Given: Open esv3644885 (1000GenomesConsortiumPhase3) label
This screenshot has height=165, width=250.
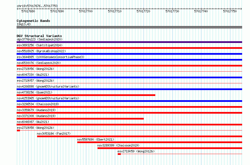Looking at the screenshot, I should [x=51, y=57].
